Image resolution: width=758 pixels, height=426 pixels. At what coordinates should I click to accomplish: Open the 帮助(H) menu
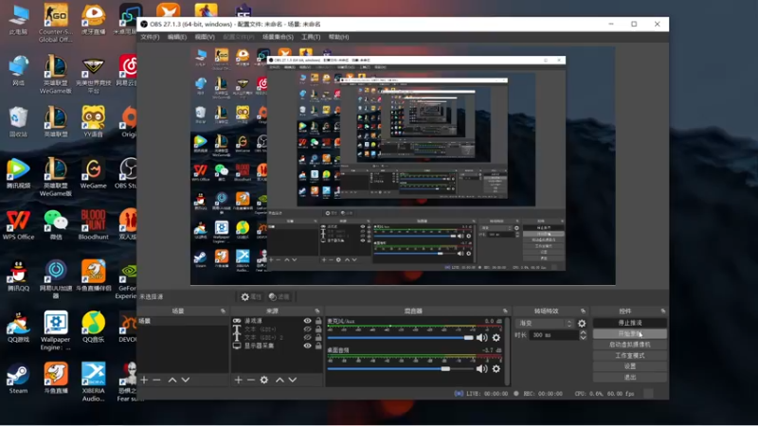[338, 37]
